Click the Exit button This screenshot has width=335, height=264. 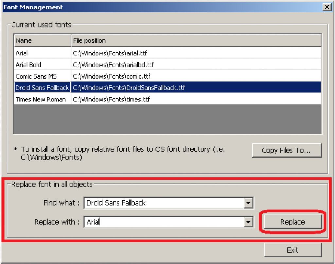293,250
